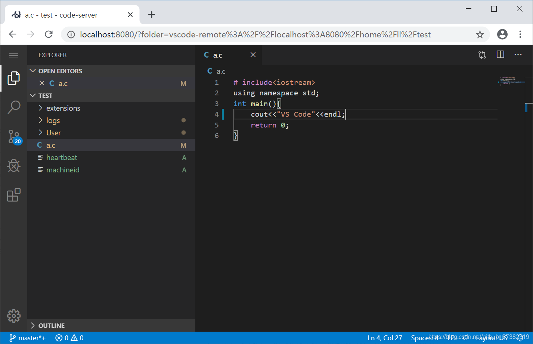Open the Manage gear menu
533x344 pixels.
tap(14, 316)
